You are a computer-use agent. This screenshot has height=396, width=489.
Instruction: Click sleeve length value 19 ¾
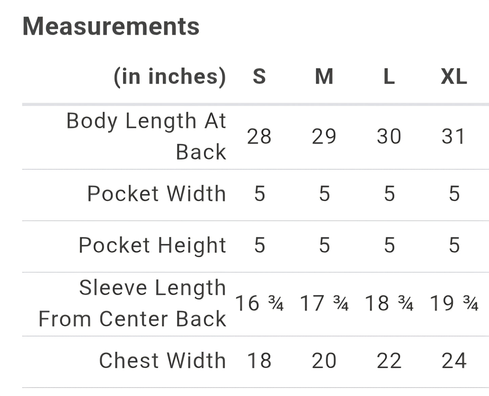point(454,303)
